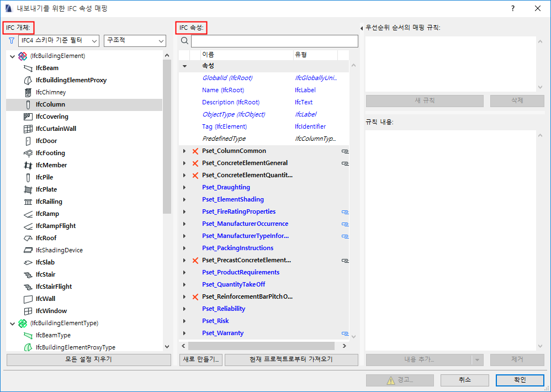The image size is (551, 392).
Task: Click the IfcRoof icon
Action: [28, 238]
